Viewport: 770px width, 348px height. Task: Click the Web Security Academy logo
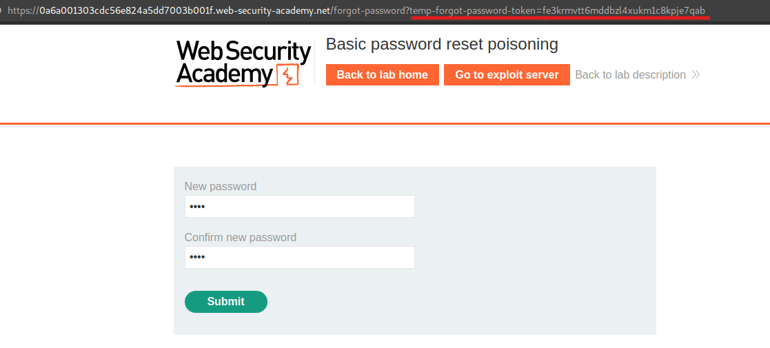coord(243,63)
